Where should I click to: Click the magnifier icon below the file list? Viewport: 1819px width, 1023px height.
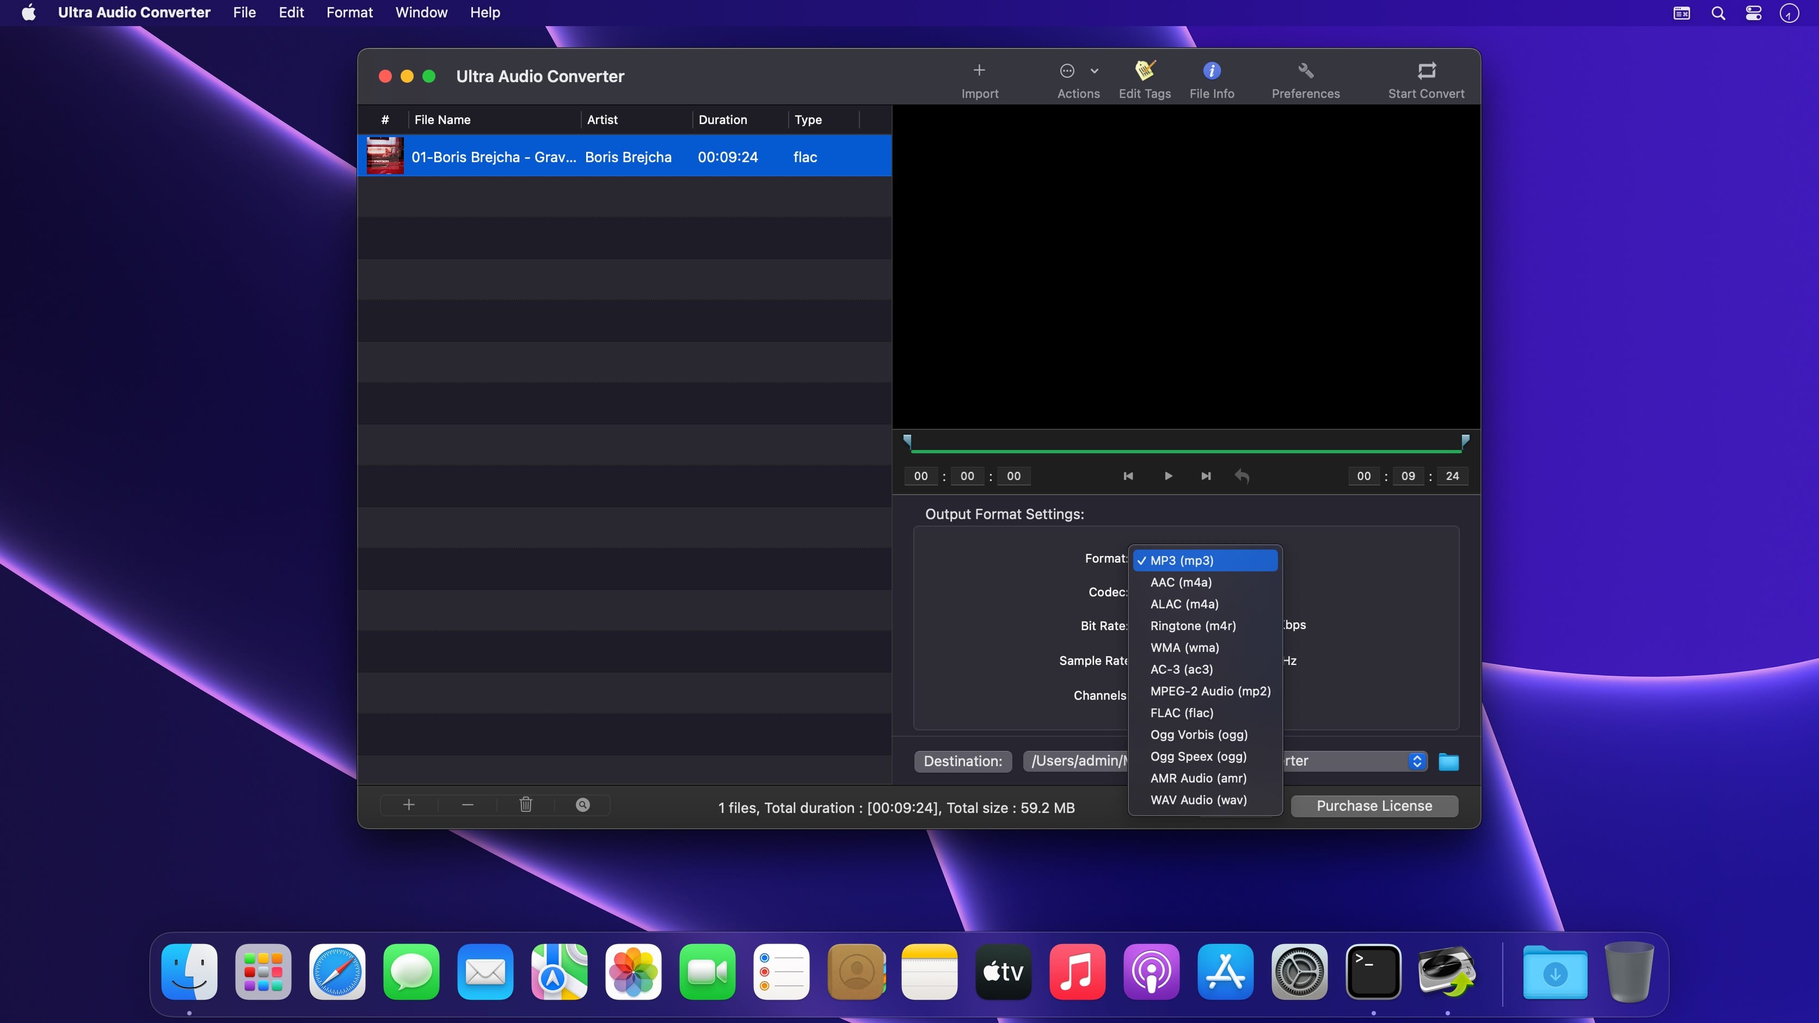582,805
